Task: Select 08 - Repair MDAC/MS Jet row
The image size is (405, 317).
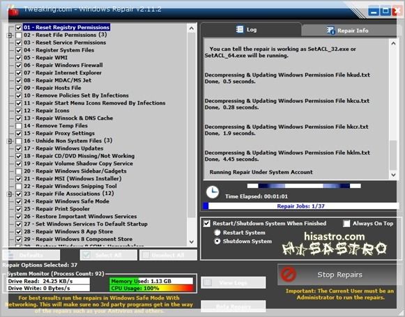Action: 58,80
